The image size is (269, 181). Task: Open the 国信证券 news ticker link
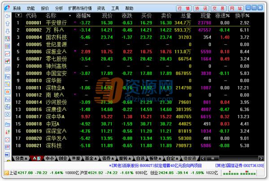[239, 166]
